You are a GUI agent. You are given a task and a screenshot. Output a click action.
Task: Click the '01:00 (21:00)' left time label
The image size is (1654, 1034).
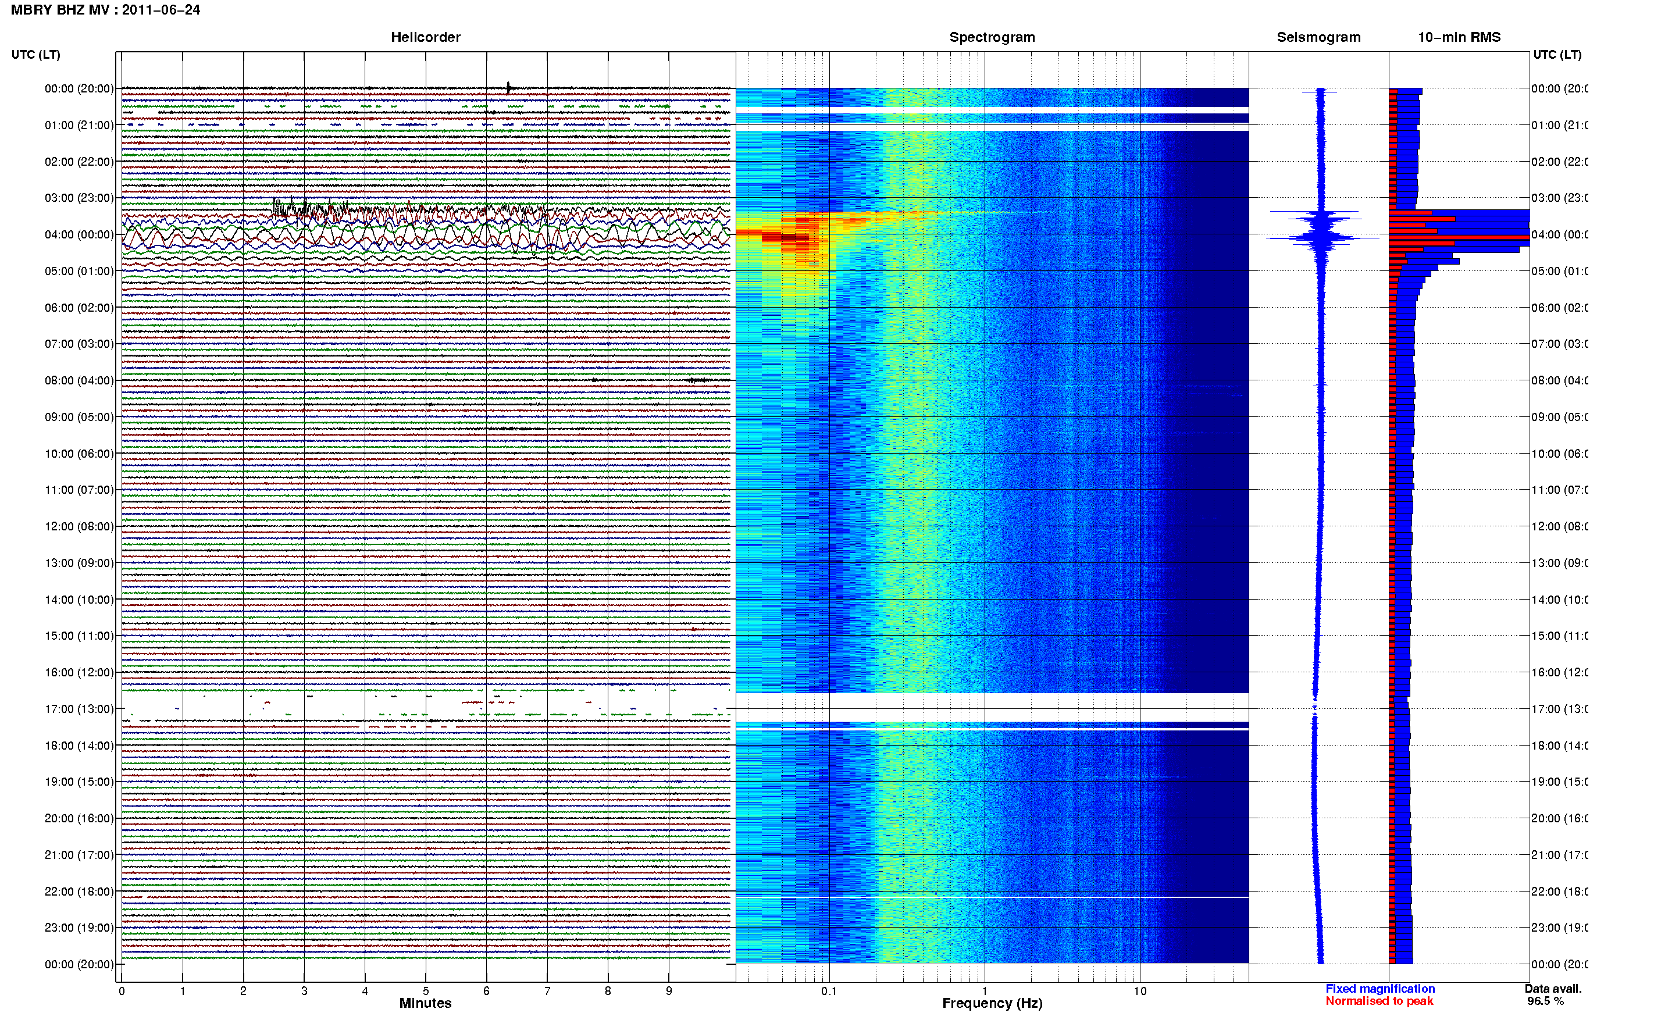[x=79, y=125]
